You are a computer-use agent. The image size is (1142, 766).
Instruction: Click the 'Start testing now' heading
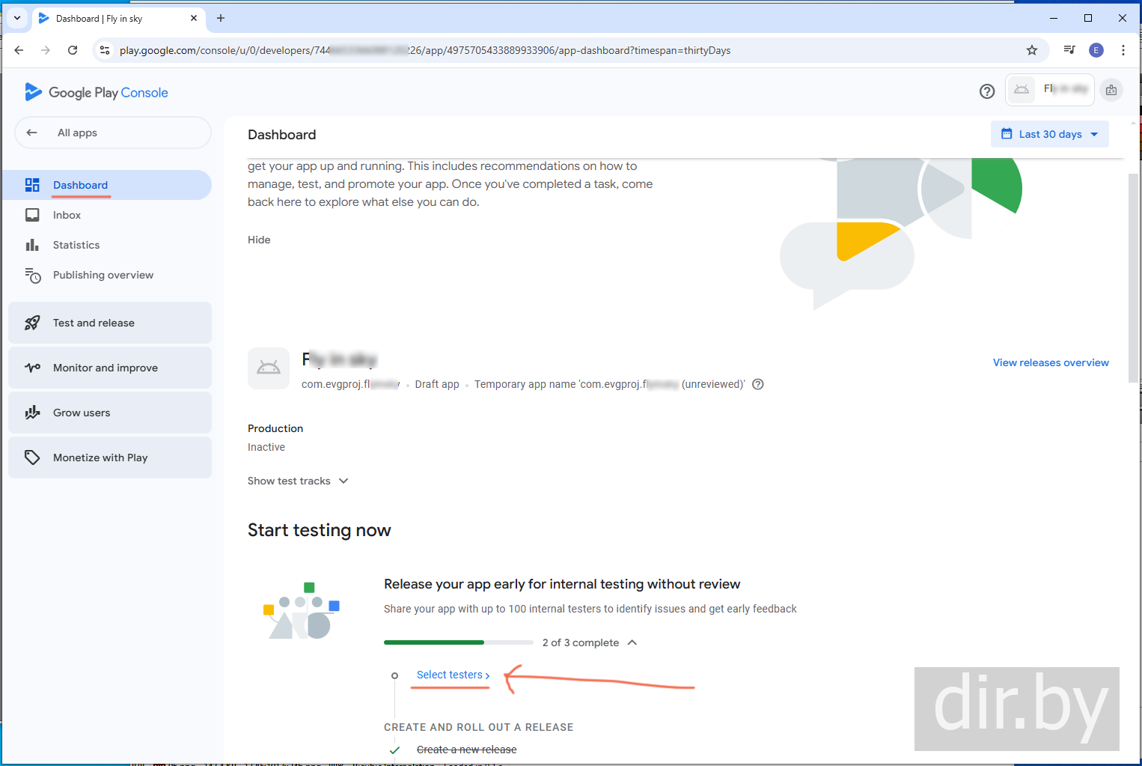click(320, 530)
